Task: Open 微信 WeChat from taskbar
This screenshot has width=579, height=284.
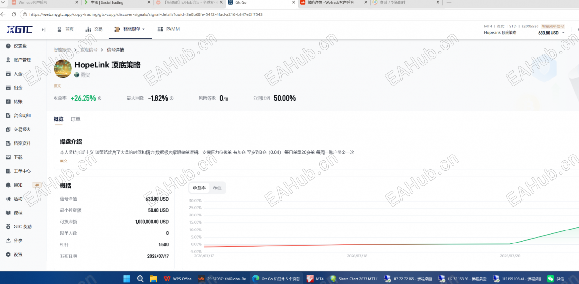Action: (555, 279)
